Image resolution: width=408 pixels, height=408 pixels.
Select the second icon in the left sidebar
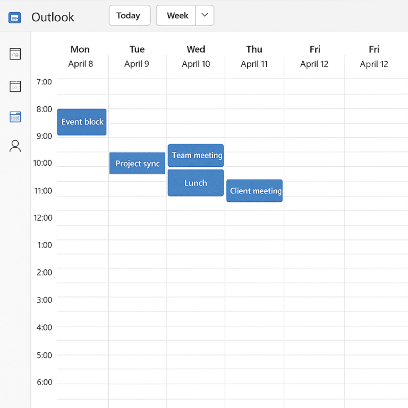pos(15,86)
